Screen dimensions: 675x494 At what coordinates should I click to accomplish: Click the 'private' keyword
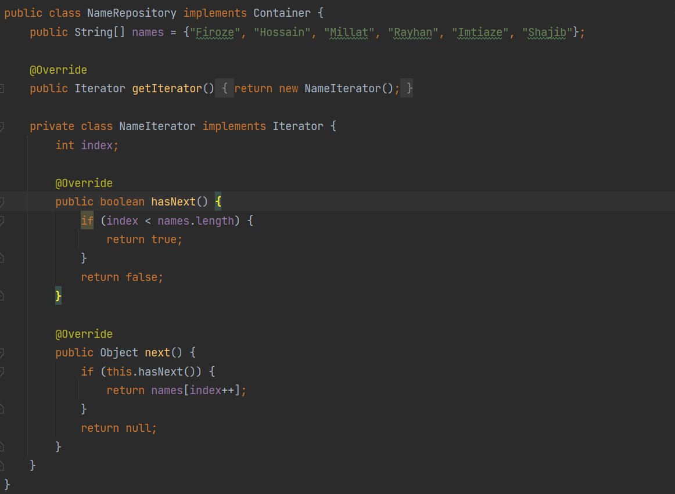click(x=52, y=127)
